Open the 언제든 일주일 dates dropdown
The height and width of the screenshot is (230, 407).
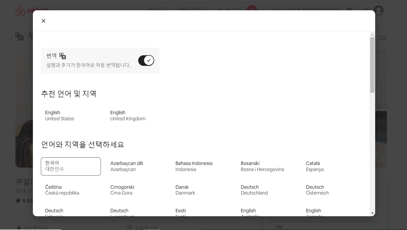pyautogui.click(x=192, y=10)
